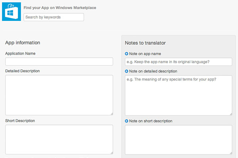Click inside the Short Description textarea
The image size is (238, 158).
pos(59,139)
